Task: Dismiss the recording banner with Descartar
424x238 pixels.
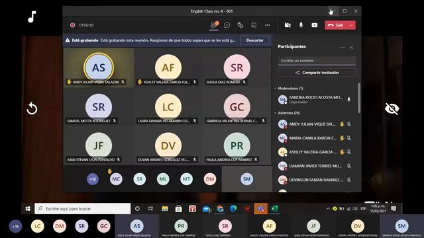Action: pos(254,40)
